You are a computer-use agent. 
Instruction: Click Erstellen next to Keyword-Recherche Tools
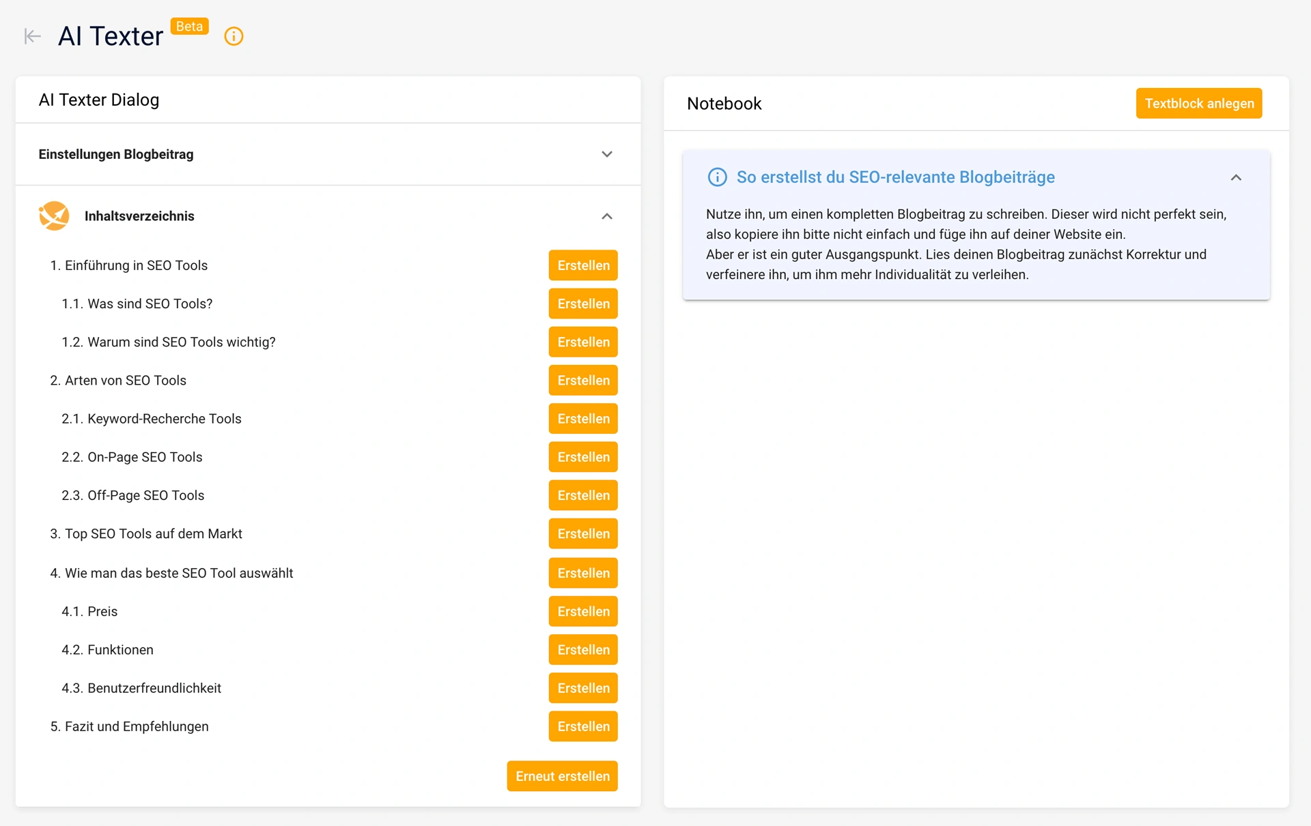pos(583,419)
